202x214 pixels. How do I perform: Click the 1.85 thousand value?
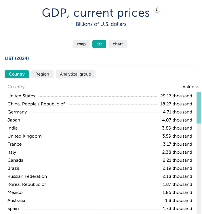(177, 192)
